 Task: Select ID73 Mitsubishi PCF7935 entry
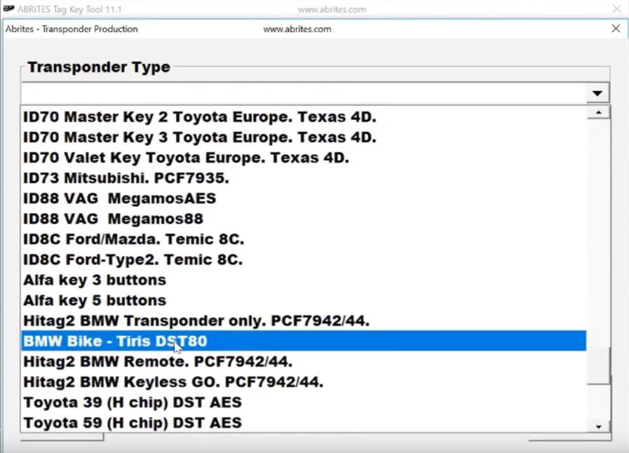click(126, 178)
